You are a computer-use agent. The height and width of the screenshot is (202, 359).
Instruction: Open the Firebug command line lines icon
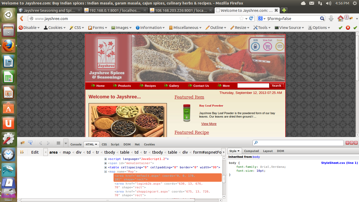[58, 143]
